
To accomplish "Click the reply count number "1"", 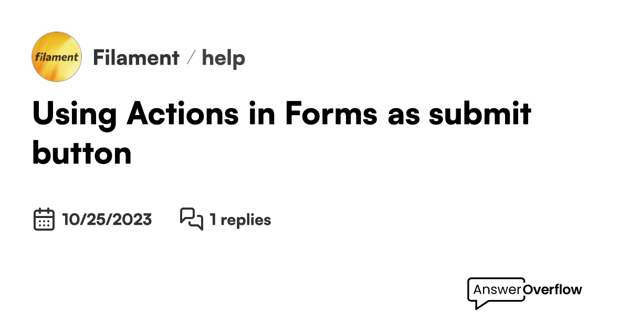I will [213, 220].
